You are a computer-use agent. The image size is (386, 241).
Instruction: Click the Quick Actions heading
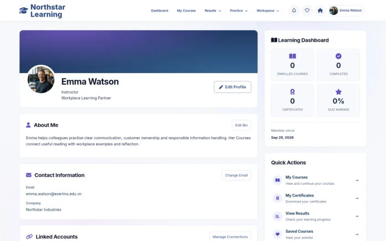(288, 162)
